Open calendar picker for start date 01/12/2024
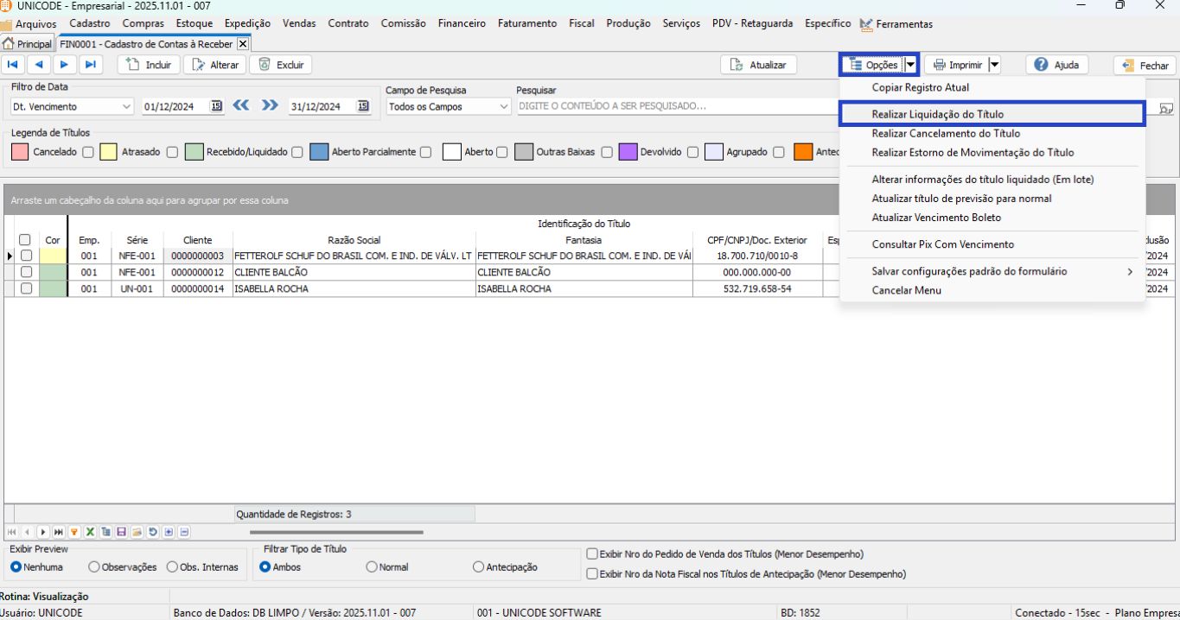This screenshot has width=1180, height=620. point(217,106)
